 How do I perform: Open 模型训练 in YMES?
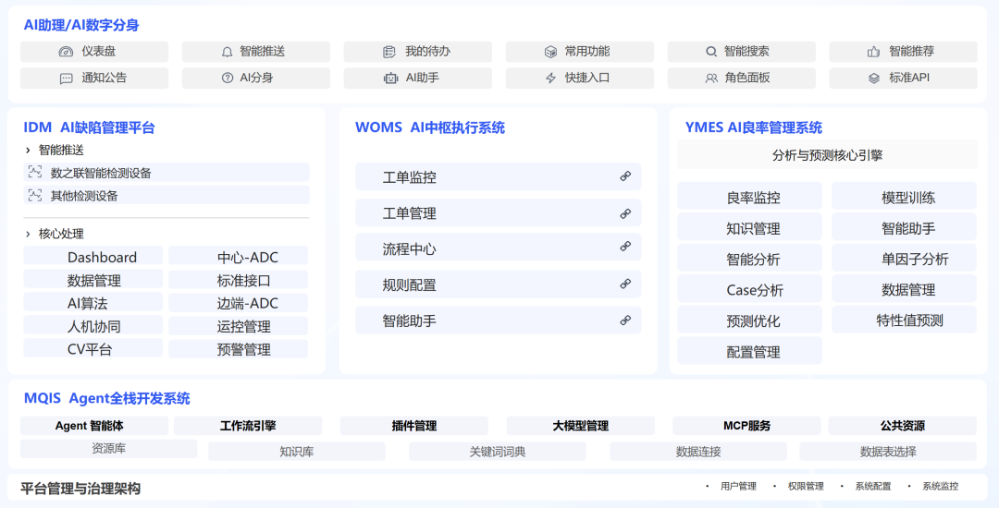[904, 196]
